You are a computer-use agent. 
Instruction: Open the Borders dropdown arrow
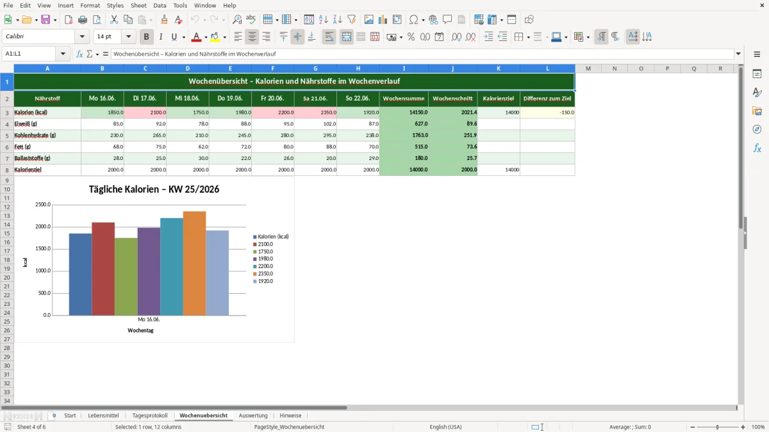tap(527, 37)
